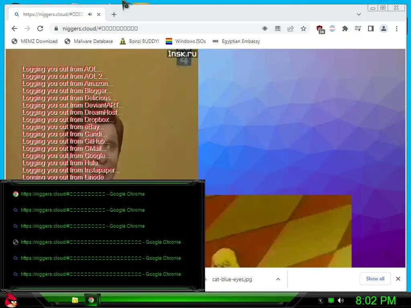Screen dimensions: 411x308
Task: Bookmark this page with the star icon
Action: tap(303, 28)
